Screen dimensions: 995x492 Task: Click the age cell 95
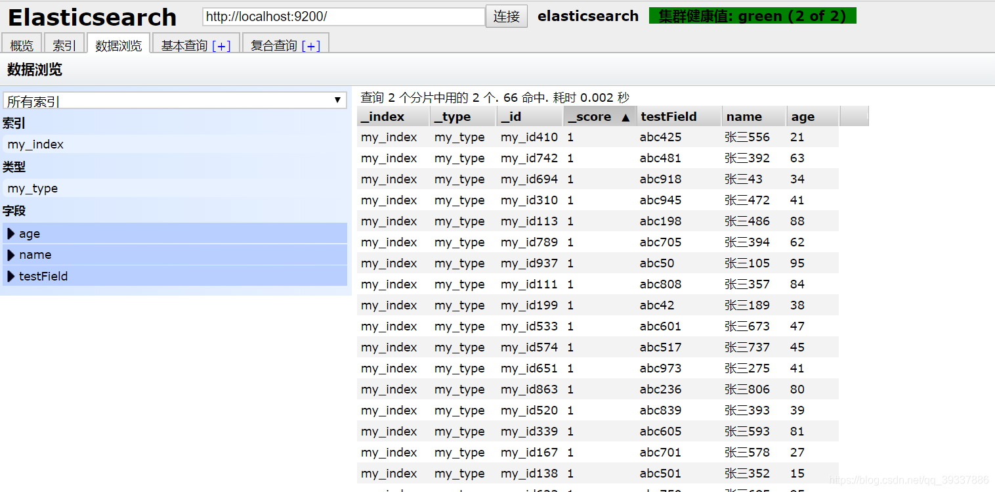pos(797,263)
